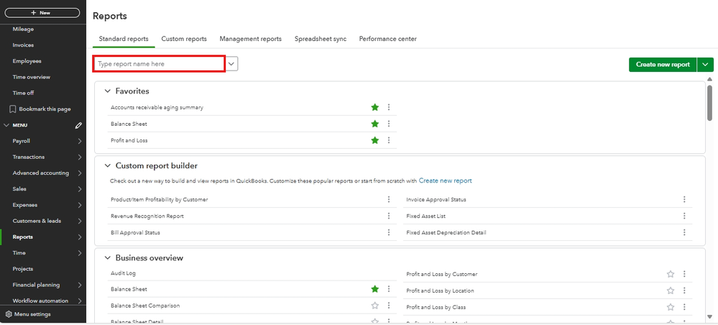This screenshot has height=325, width=718.
Task: Open the Performance center tab
Action: tap(388, 39)
